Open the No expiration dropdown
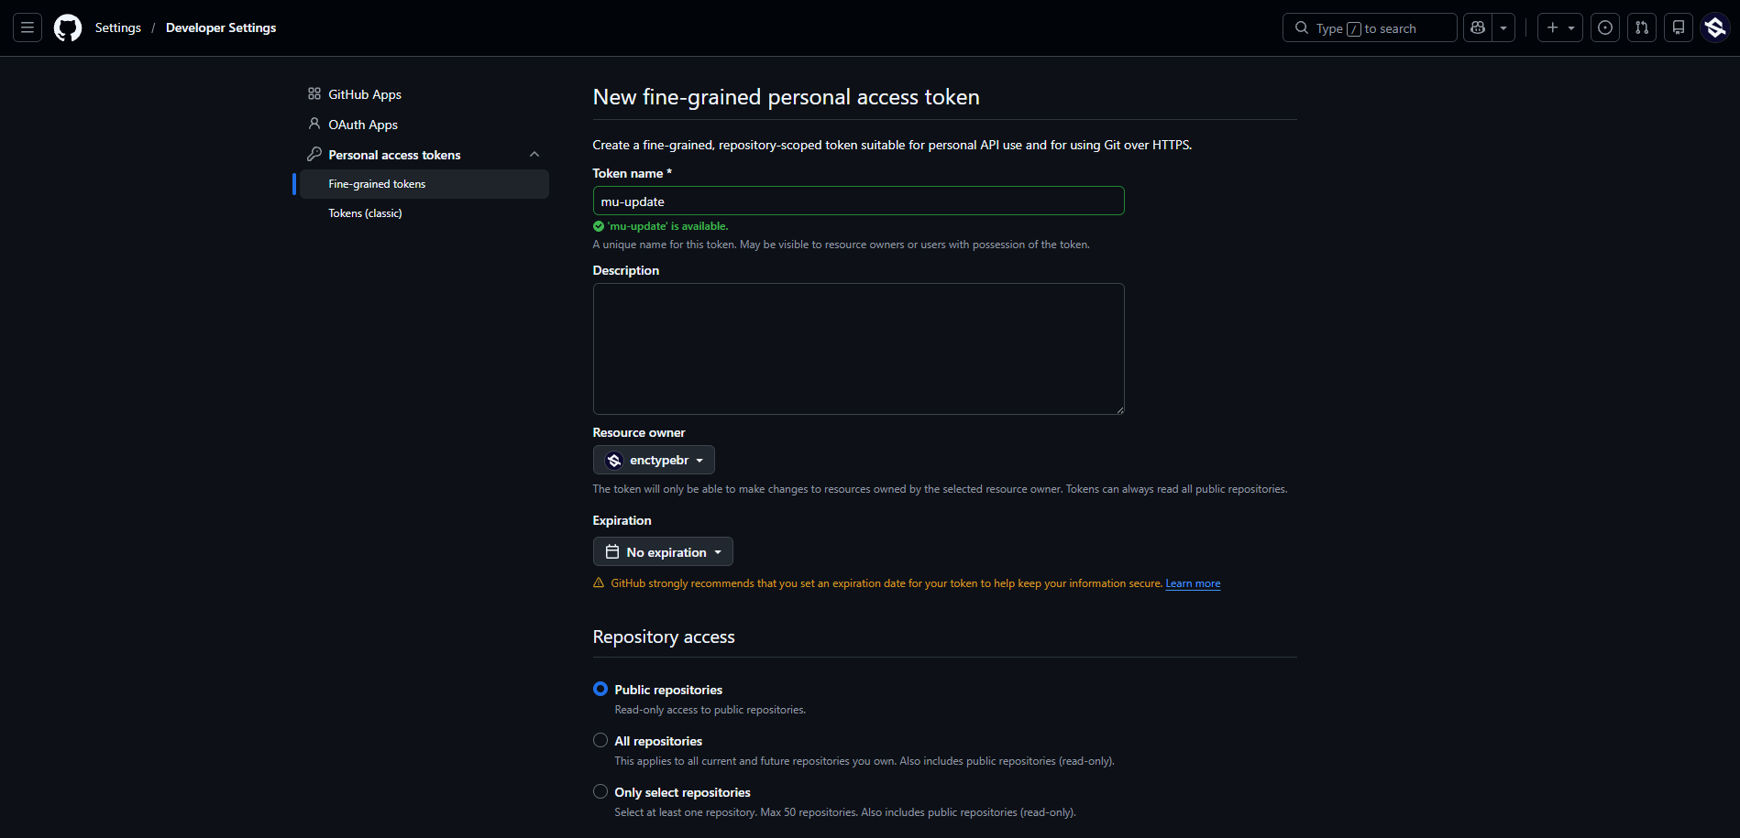The image size is (1740, 838). (x=663, y=551)
